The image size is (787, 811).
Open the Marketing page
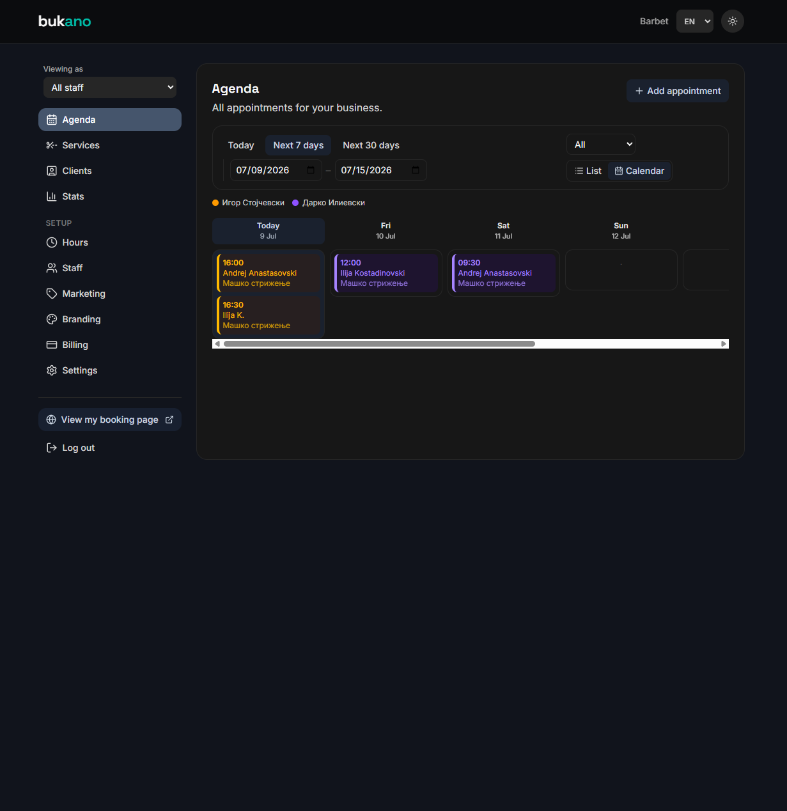click(110, 294)
